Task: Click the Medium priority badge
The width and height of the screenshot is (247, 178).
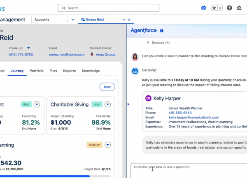Action: pos(94,145)
